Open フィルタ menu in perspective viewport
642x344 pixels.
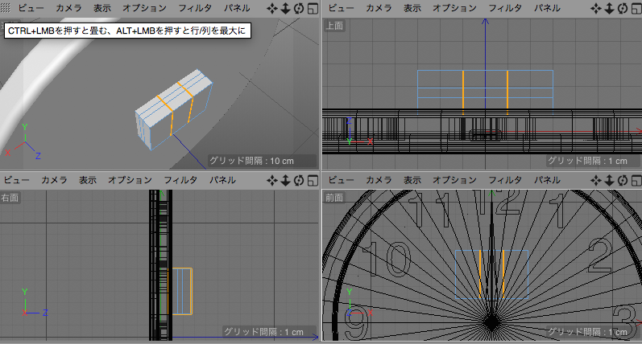[x=195, y=8]
